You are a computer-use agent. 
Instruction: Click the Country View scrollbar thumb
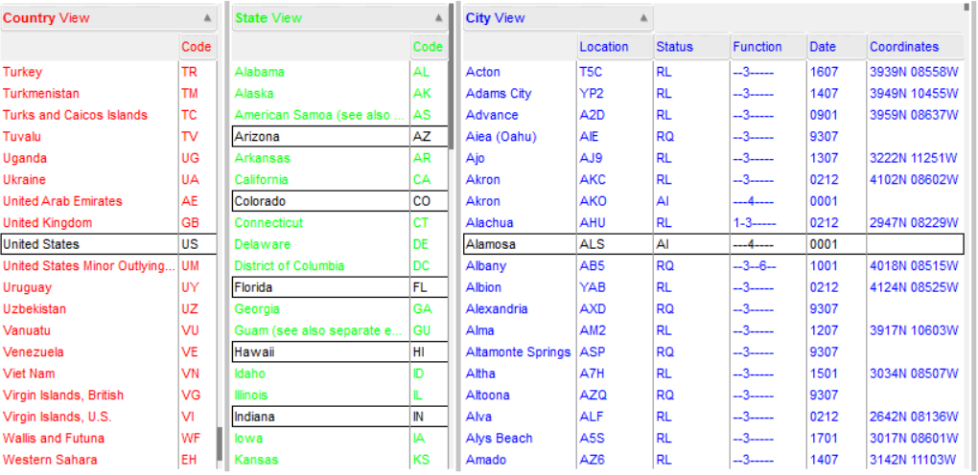pos(220,443)
